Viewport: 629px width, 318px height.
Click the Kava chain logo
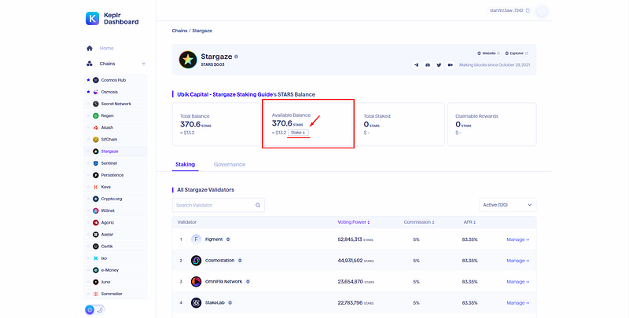pos(95,187)
